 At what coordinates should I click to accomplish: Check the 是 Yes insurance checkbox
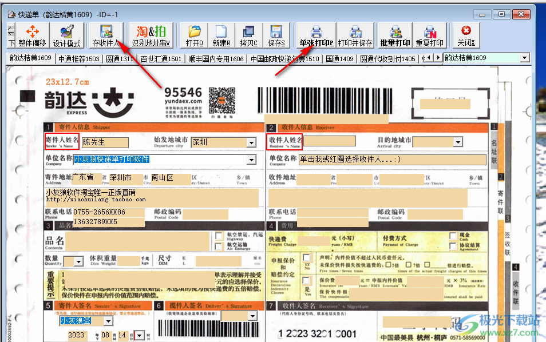(306, 281)
